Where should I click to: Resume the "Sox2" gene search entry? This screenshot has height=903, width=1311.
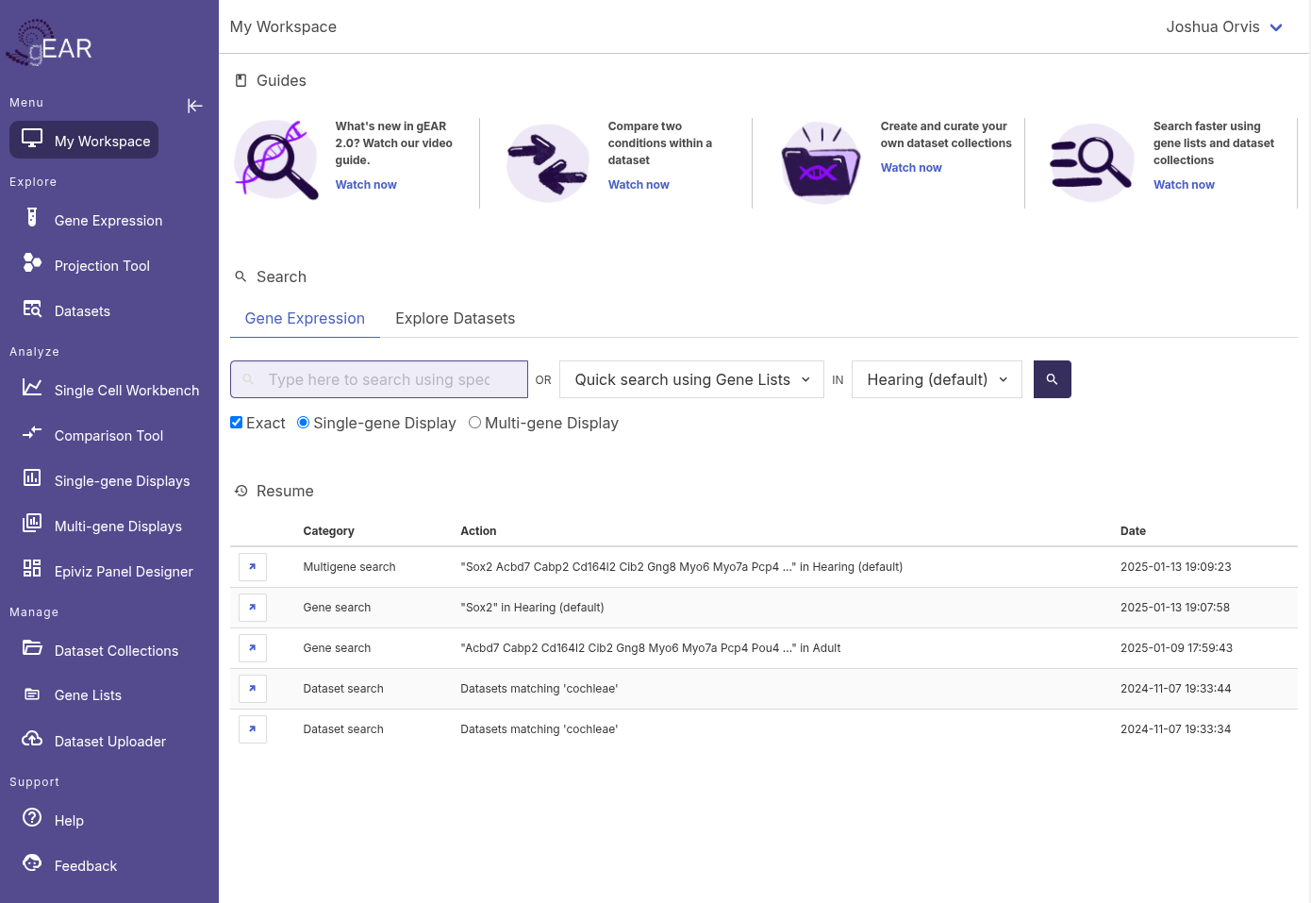(x=253, y=608)
